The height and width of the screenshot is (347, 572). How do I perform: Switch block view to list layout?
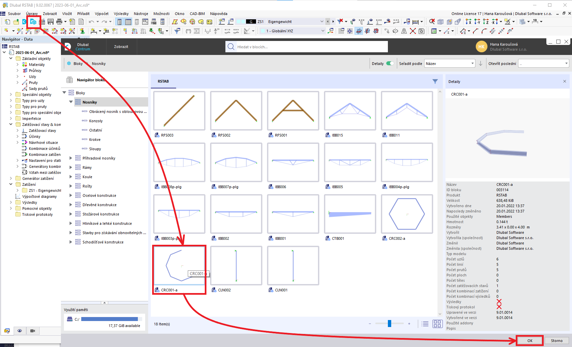coord(425,324)
